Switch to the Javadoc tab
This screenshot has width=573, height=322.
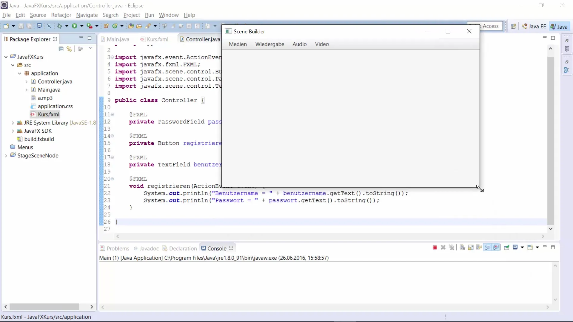(x=146, y=248)
